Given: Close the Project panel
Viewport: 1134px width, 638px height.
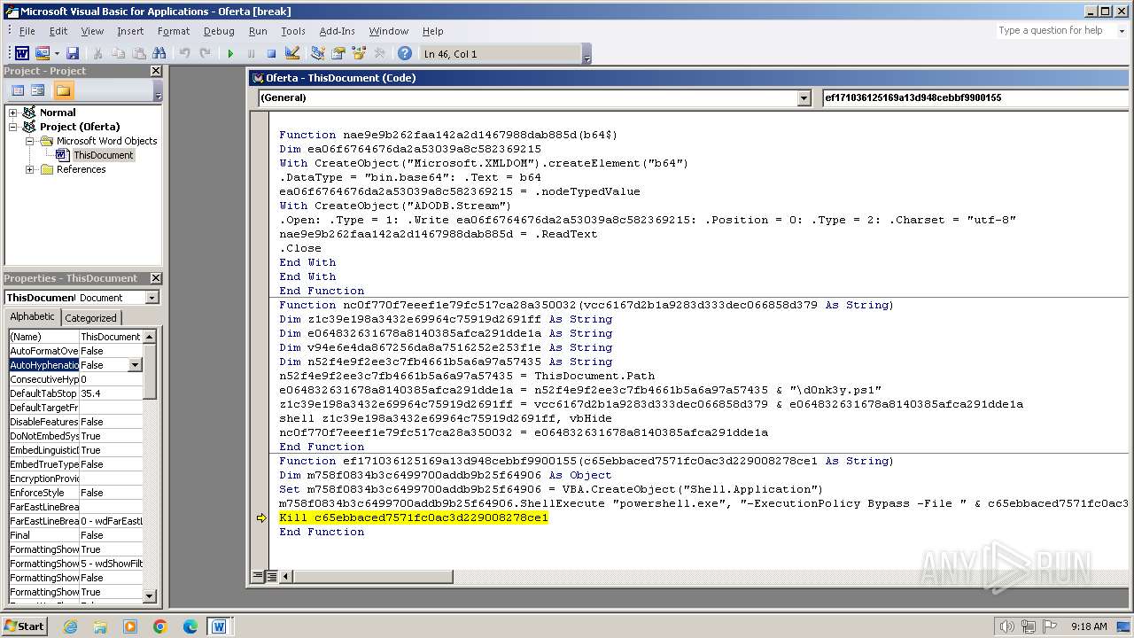Looking at the screenshot, I should [156, 71].
